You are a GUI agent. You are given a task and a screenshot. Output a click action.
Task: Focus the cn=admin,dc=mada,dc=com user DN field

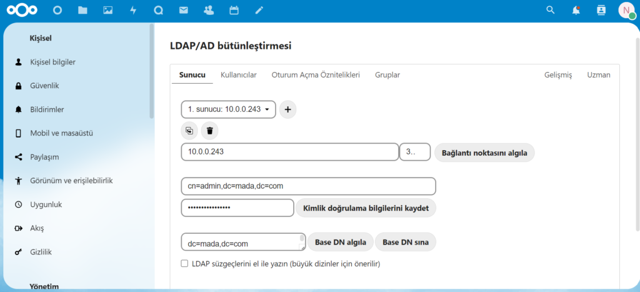[x=308, y=186]
